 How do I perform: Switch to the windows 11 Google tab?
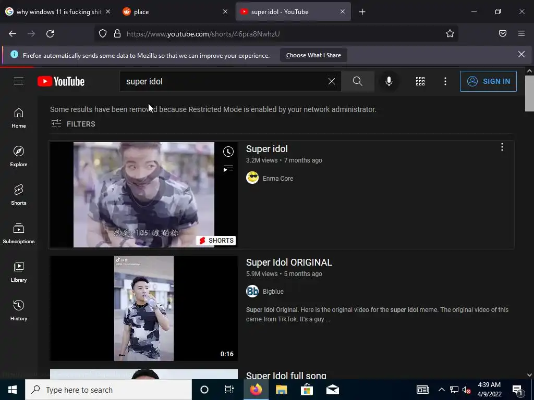58,11
